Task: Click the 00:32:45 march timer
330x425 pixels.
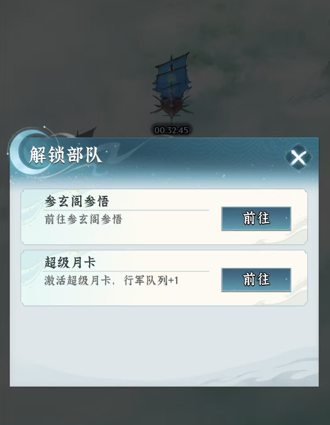Action: [171, 130]
